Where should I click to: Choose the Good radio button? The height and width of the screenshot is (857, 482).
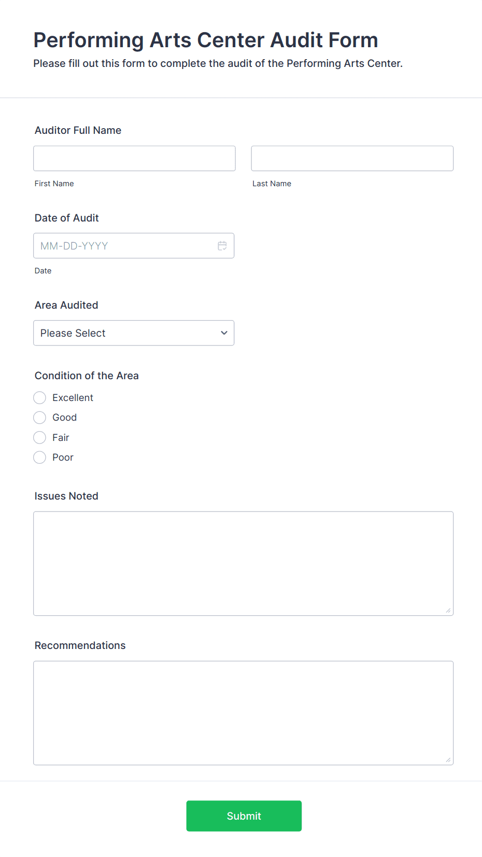[x=40, y=418]
